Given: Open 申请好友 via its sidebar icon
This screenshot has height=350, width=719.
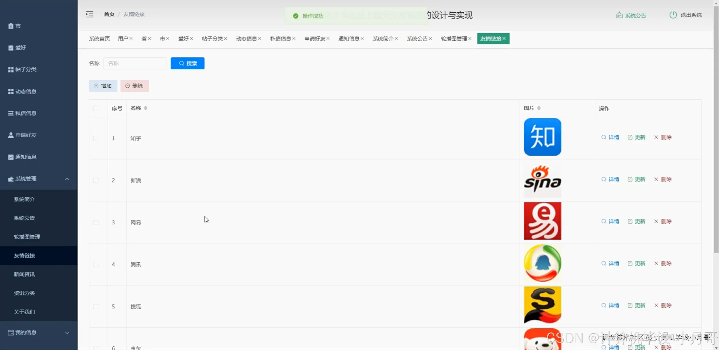Looking at the screenshot, I should (x=11, y=135).
